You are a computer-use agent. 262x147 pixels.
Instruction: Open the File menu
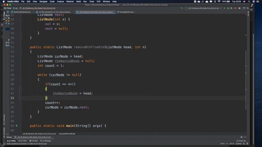point(23,2)
